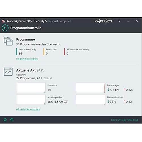This screenshot has height=142, width=142.
Task: Open the Alle Aktivitäten anzeigen link
Action: click(x=28, y=109)
